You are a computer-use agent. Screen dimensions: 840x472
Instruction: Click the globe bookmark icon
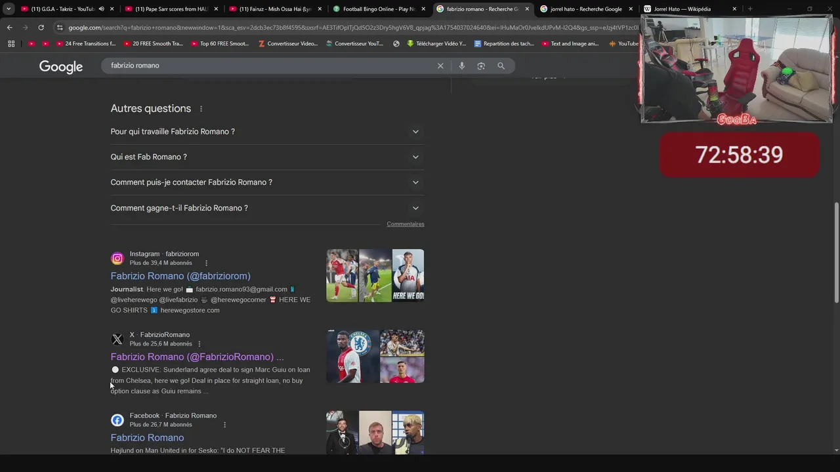[x=396, y=44]
